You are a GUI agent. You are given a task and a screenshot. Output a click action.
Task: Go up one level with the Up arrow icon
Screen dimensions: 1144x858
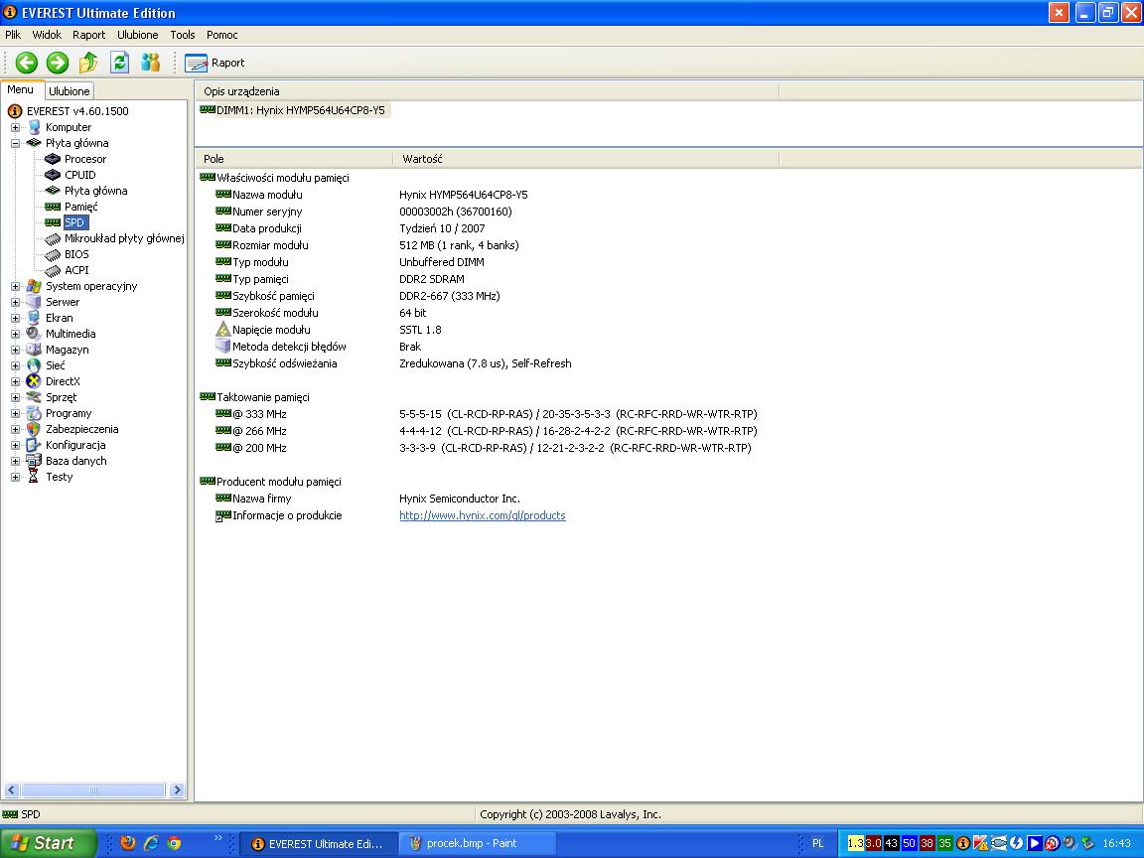[88, 63]
